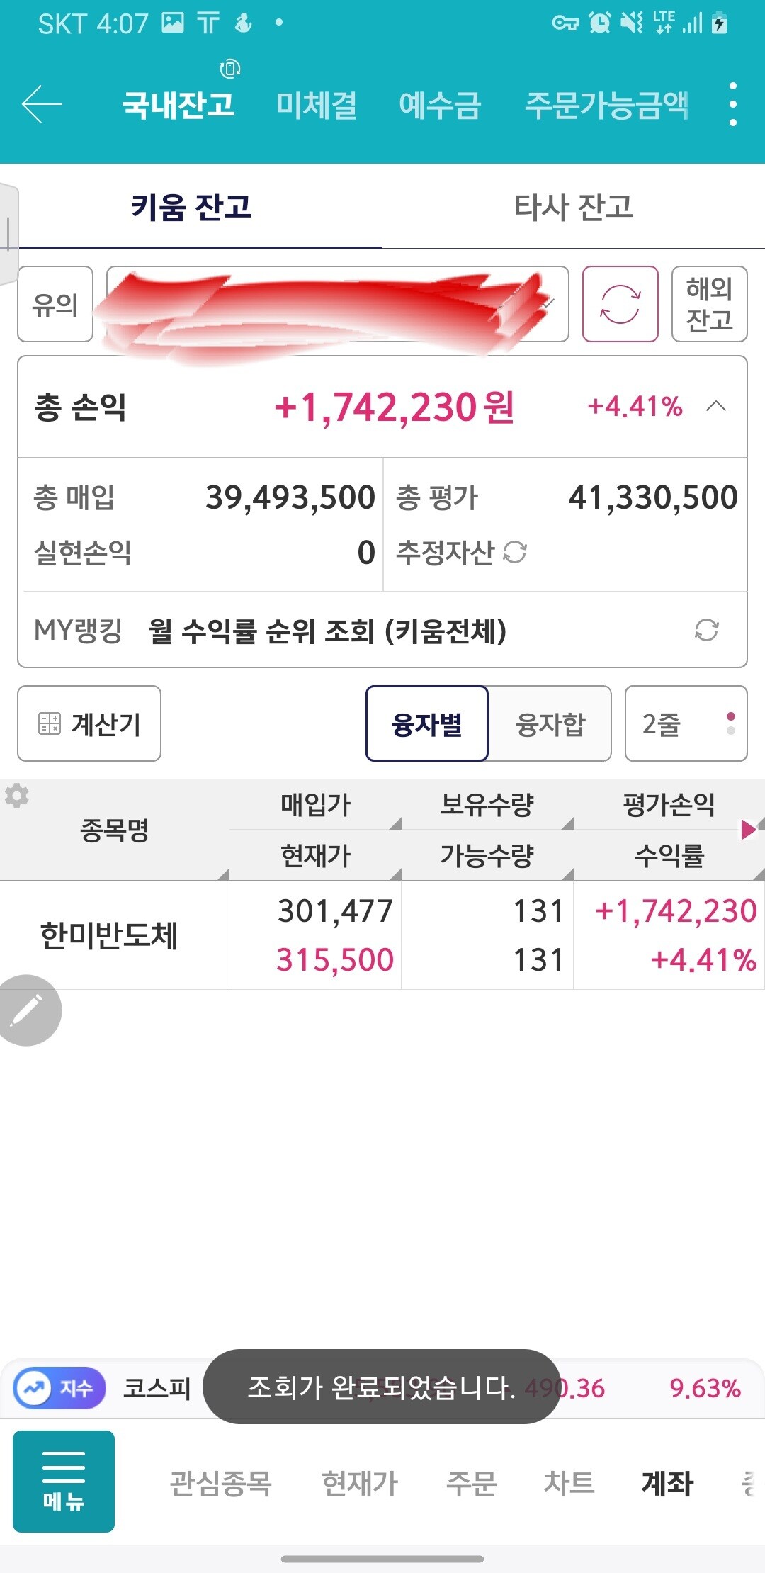765x1573 pixels.
Task: Select the 융자별 view toggle
Action: 427,723
